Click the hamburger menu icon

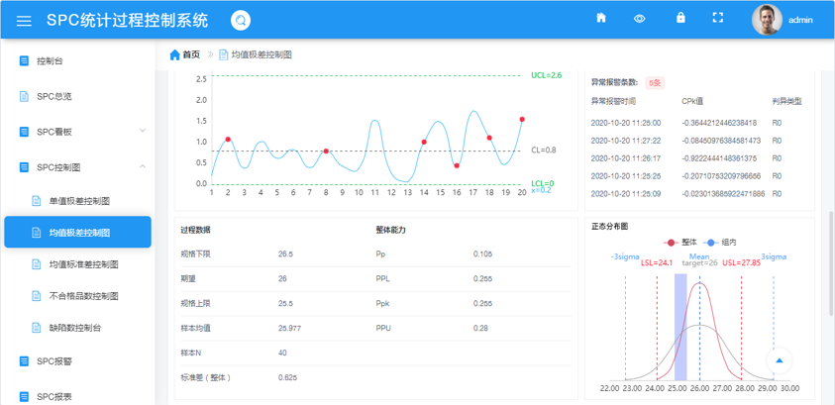pos(25,21)
